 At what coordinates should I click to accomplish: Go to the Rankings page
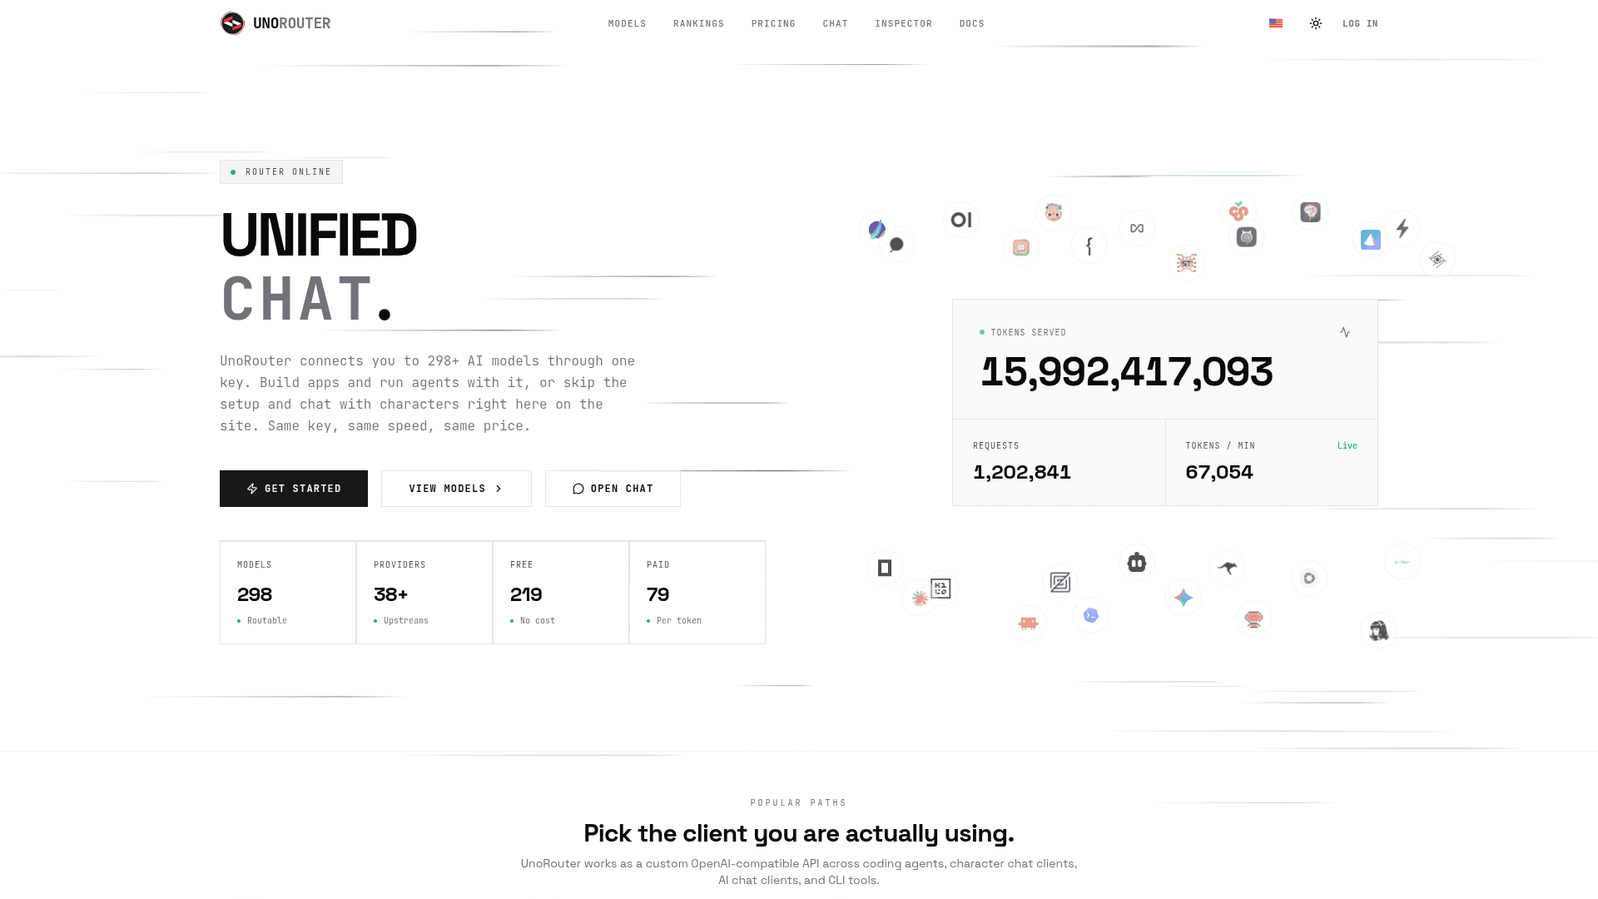698,23
